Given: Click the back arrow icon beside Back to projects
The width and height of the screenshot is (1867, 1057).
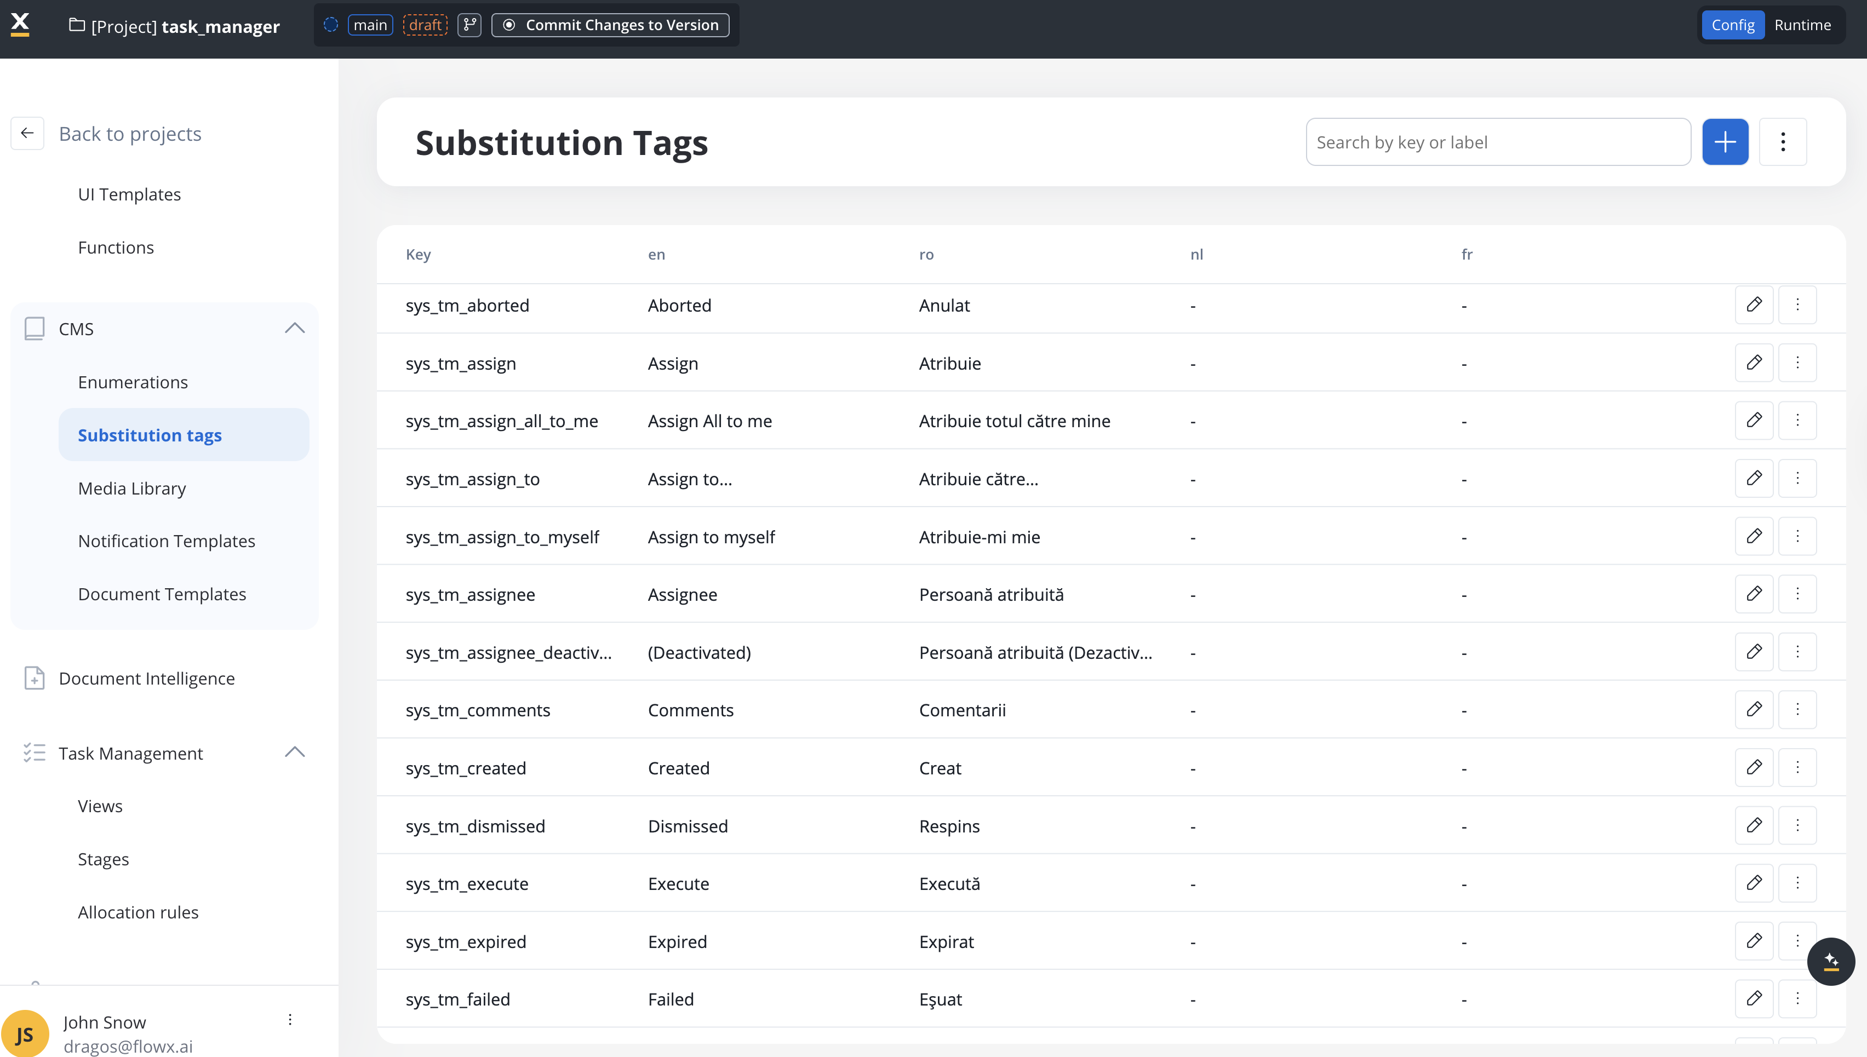Looking at the screenshot, I should coord(27,133).
